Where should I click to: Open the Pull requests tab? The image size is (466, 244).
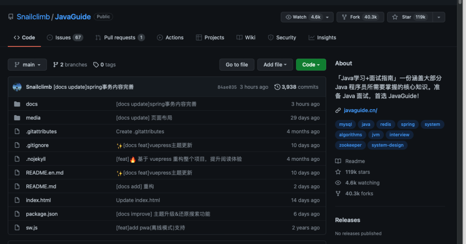[120, 38]
